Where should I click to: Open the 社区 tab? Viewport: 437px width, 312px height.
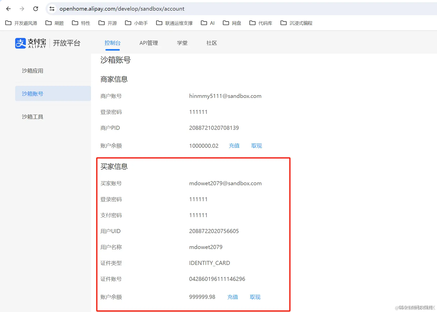[x=212, y=43]
